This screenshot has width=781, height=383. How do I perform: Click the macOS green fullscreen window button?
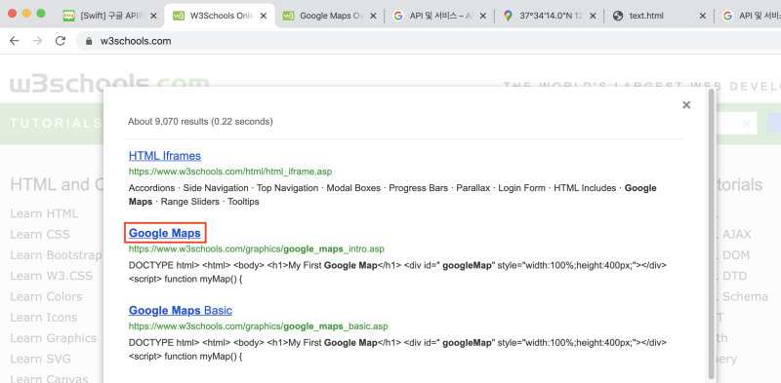click(x=41, y=14)
